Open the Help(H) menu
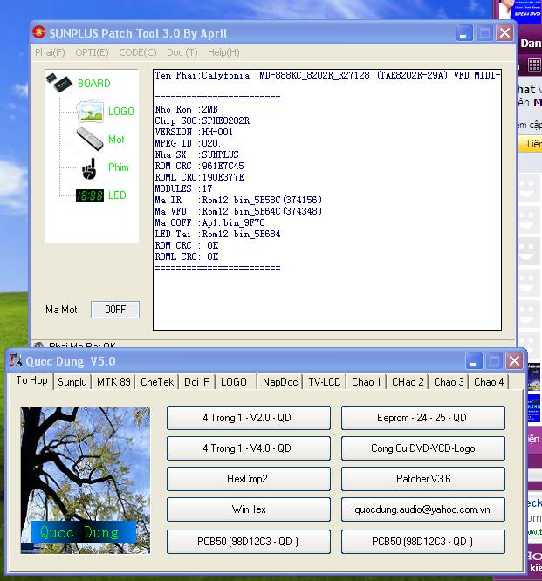The width and height of the screenshot is (542, 581). point(223,52)
